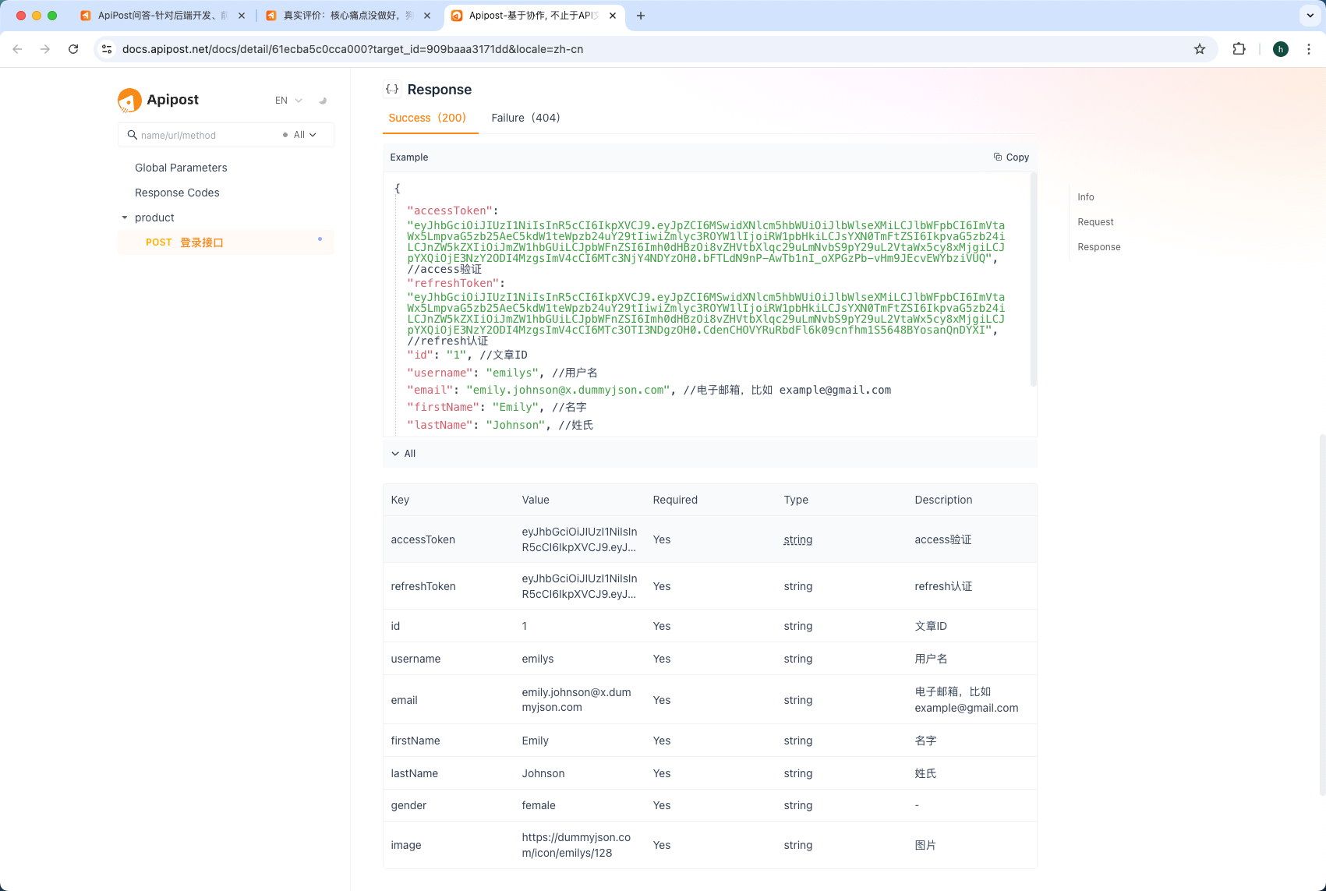The height and width of the screenshot is (891, 1326).
Task: Toggle dark mode moon icon
Action: (x=323, y=101)
